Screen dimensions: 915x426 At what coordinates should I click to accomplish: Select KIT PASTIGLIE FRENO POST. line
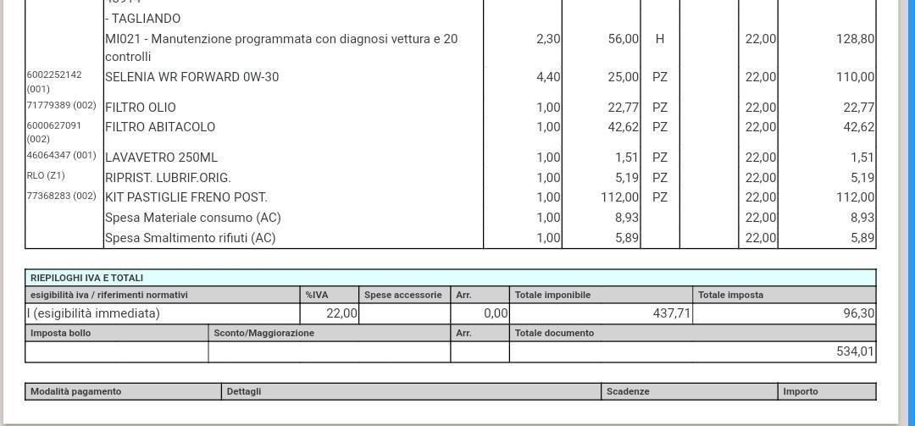click(x=186, y=197)
